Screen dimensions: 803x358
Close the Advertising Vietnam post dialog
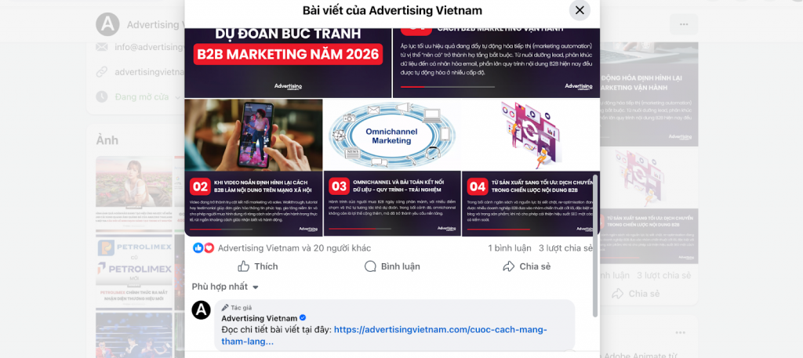click(580, 10)
